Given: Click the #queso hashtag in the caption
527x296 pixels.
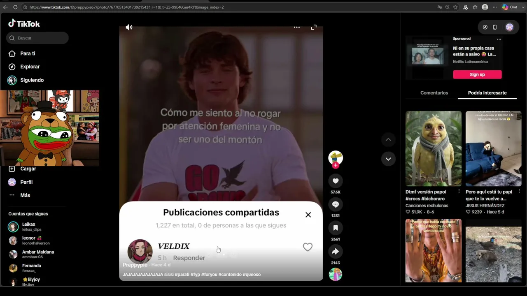Looking at the screenshot, I should tap(252, 275).
